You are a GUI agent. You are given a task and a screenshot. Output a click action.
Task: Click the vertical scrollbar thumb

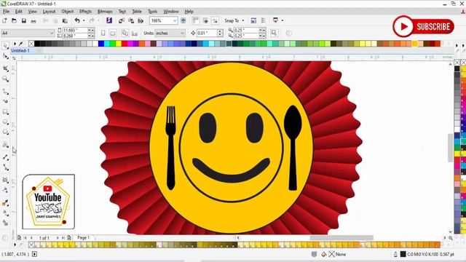451,148
